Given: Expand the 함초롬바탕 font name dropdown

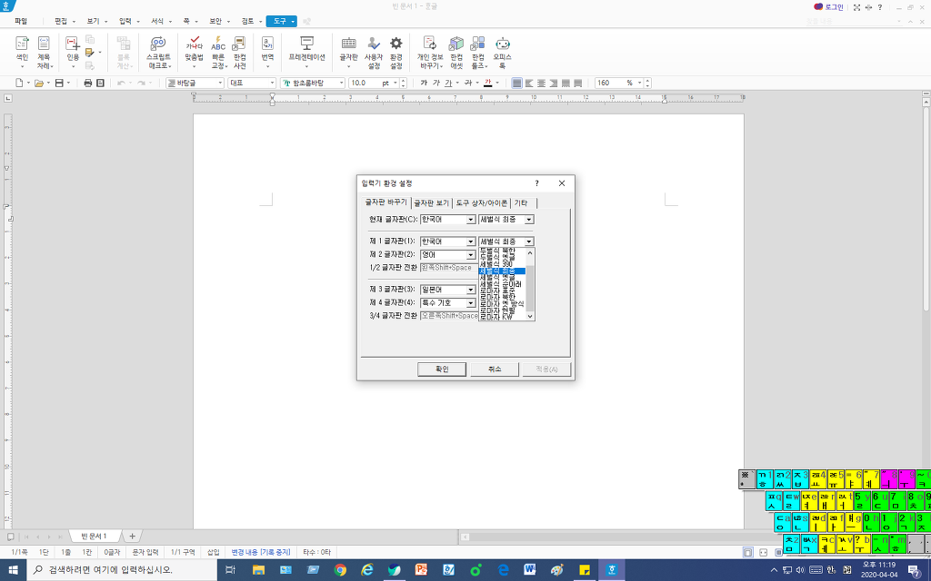Looking at the screenshot, I should pyautogui.click(x=342, y=83).
